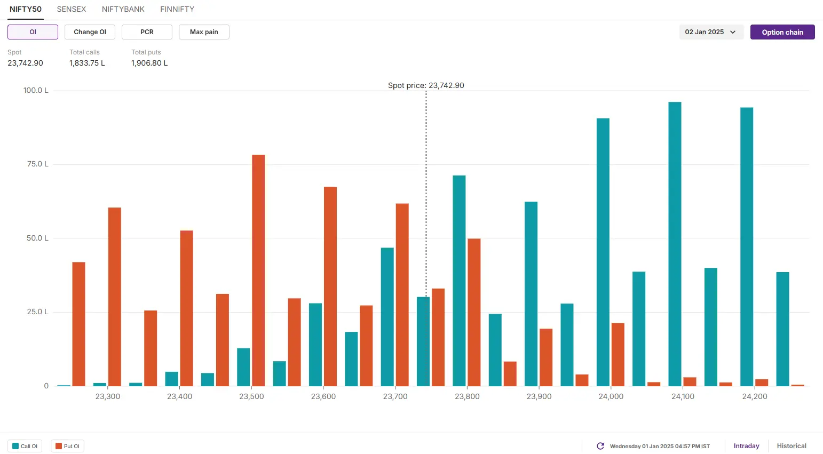
Task: Select the OI view button
Action: click(x=33, y=32)
